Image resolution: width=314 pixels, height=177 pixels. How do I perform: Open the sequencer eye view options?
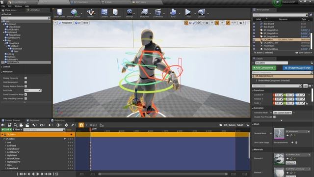(x=41, y=125)
